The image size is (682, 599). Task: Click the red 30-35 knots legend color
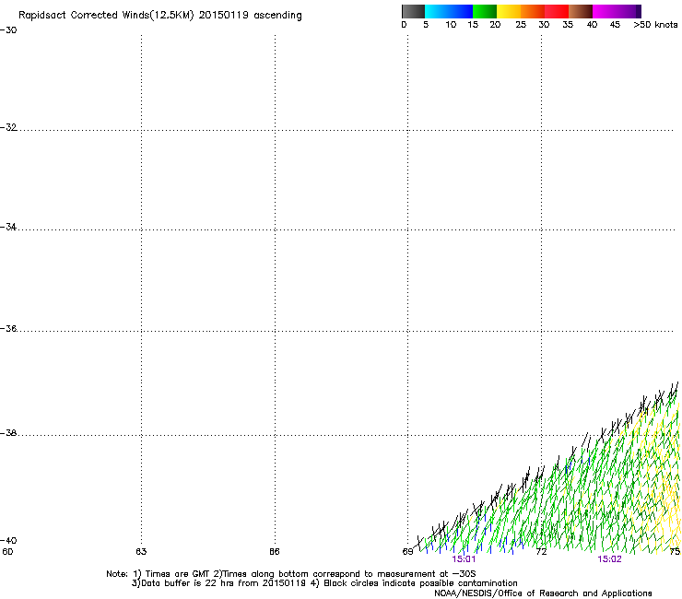point(557,11)
